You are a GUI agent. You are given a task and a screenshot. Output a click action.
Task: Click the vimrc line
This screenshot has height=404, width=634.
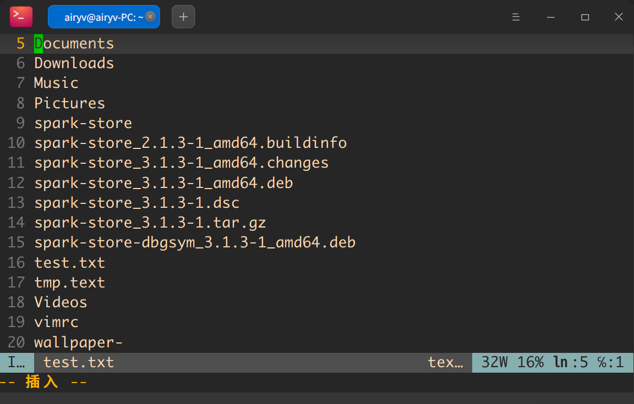56,322
